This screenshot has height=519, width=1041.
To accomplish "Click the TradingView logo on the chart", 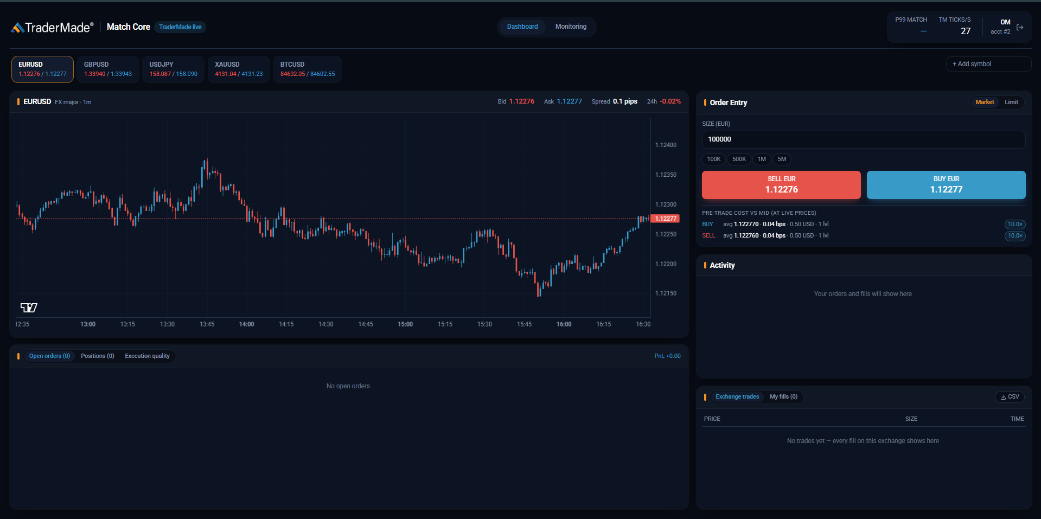I will tap(29, 307).
